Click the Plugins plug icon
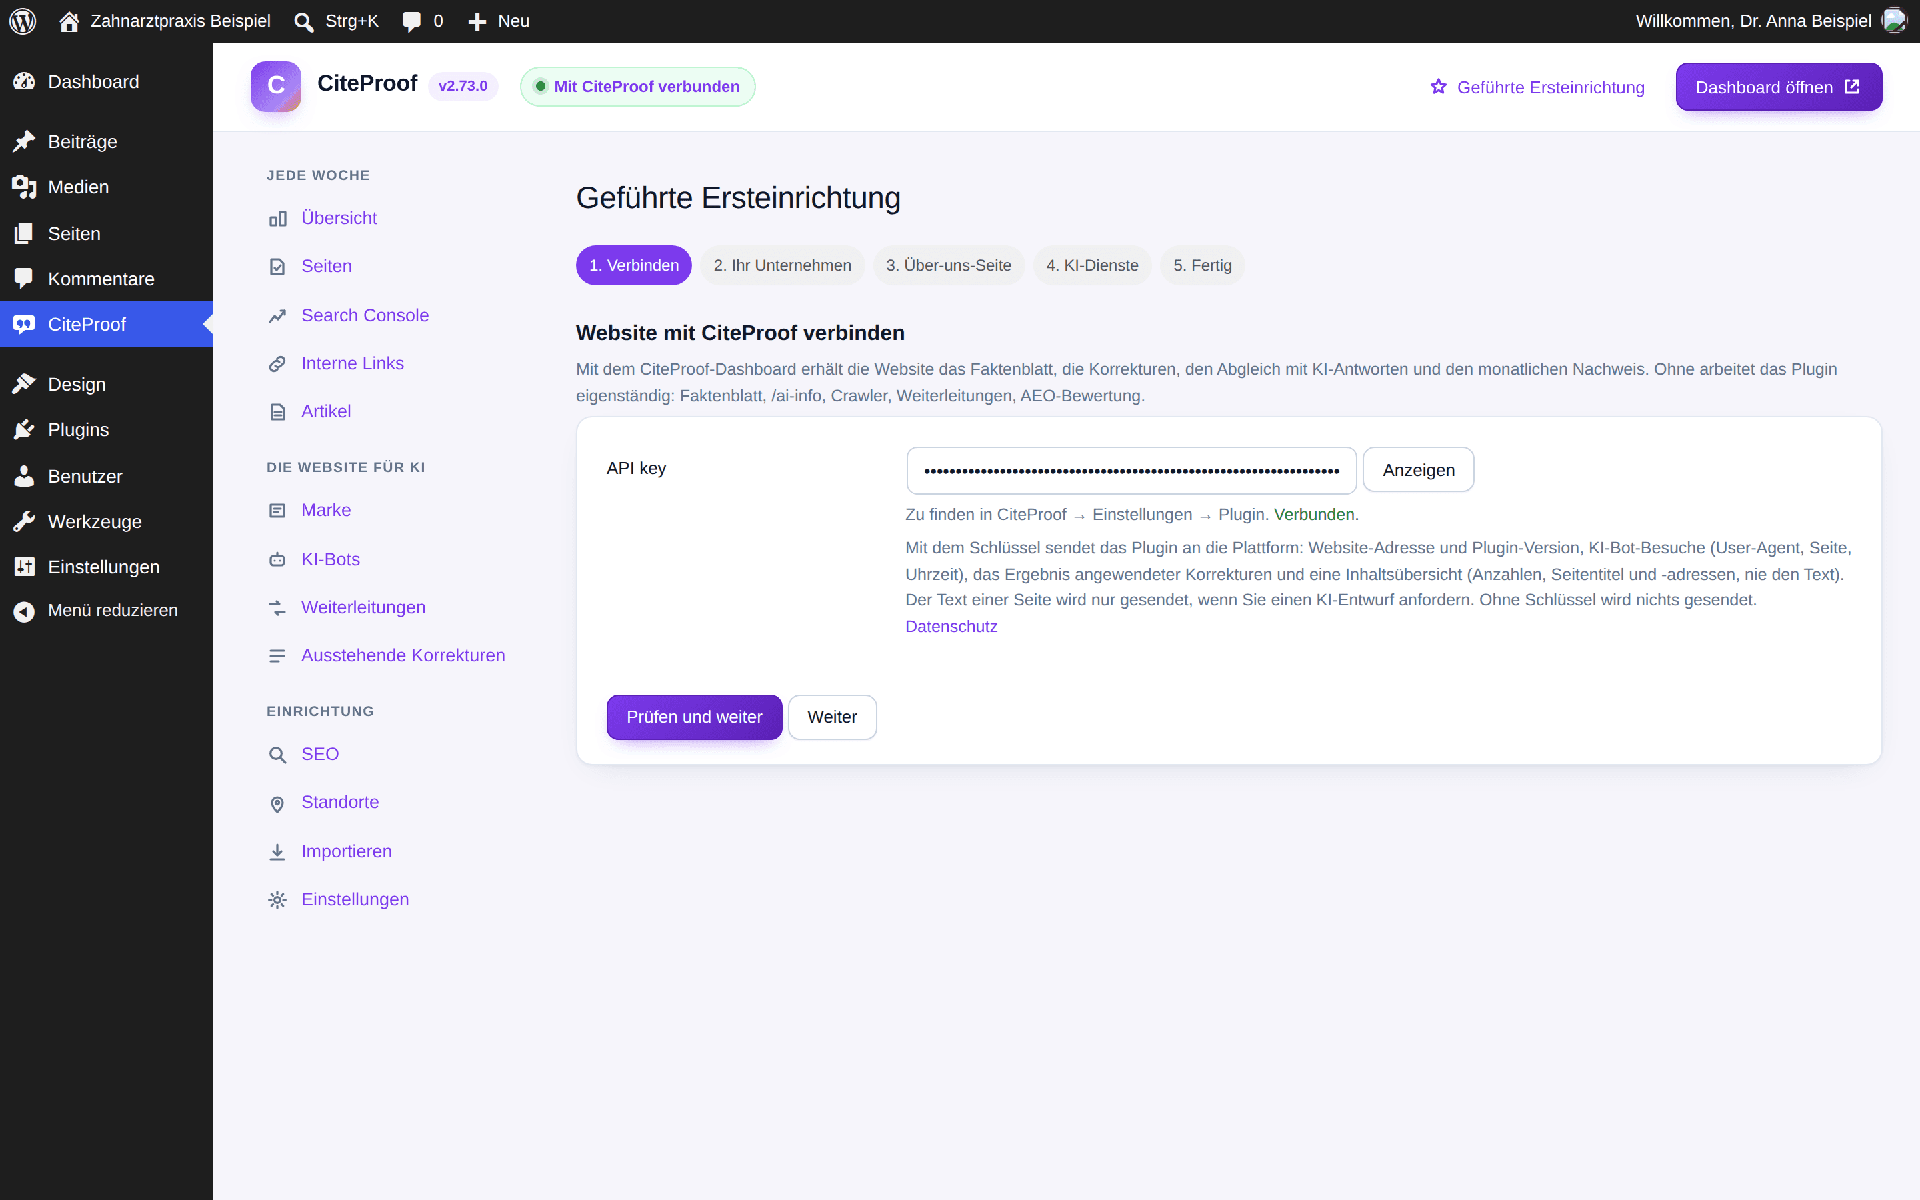 pos(24,429)
